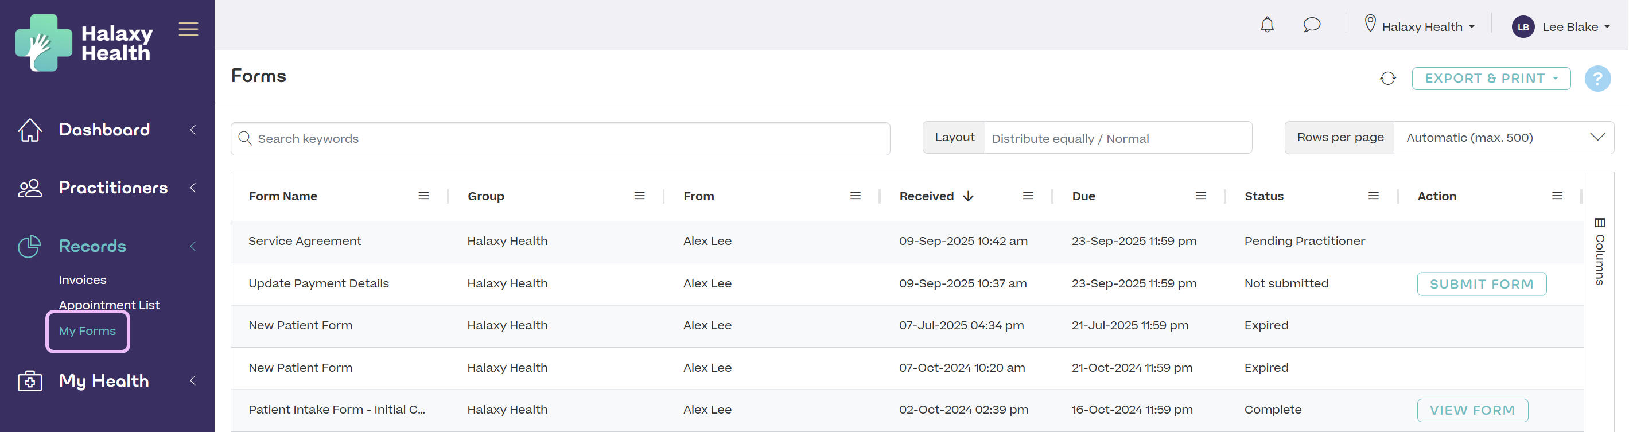This screenshot has width=1629, height=432.
Task: Toggle the hamburger sidebar menu icon
Action: 188,29
